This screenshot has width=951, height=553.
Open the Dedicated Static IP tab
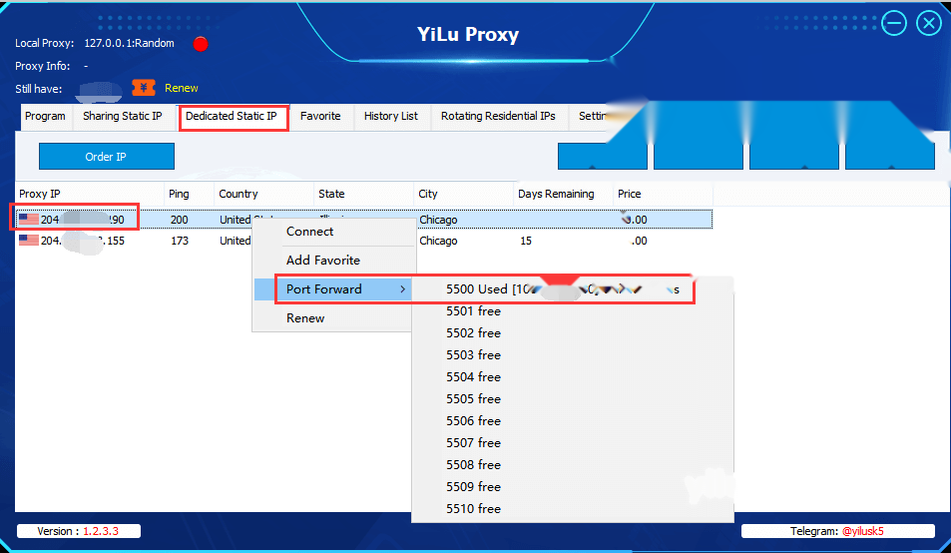point(232,116)
